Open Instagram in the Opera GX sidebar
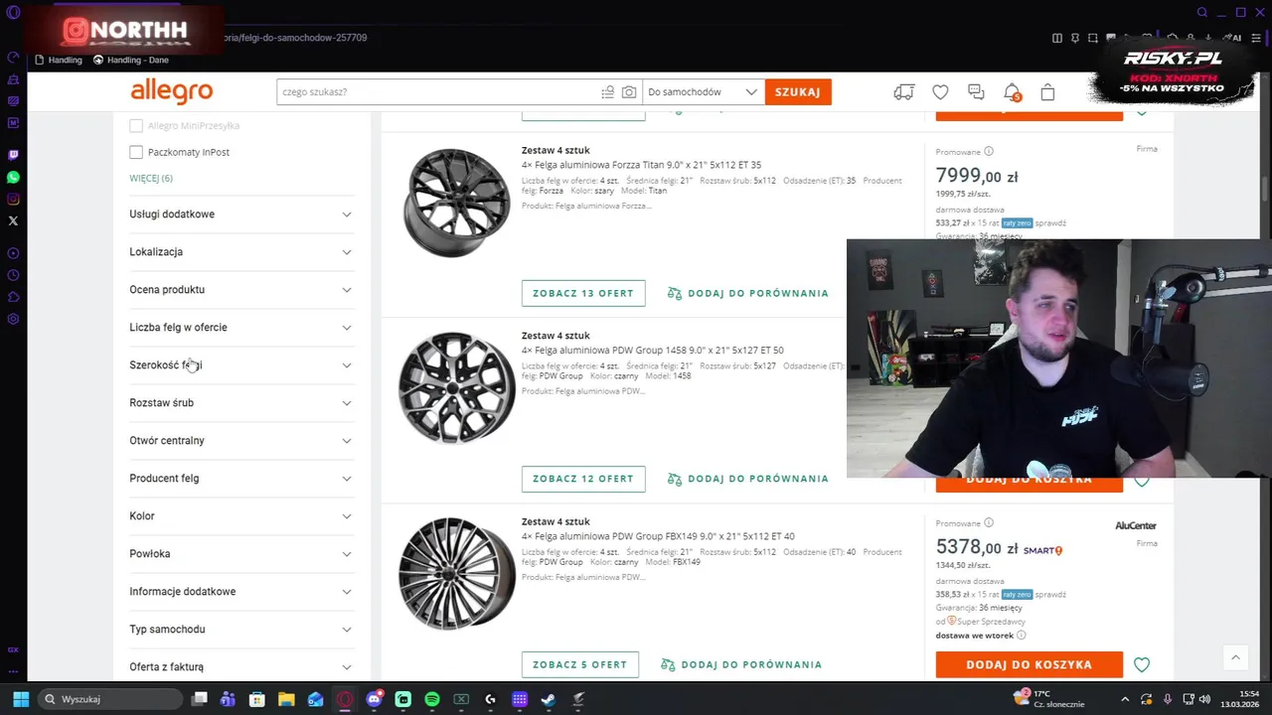1272x715 pixels. (x=13, y=199)
